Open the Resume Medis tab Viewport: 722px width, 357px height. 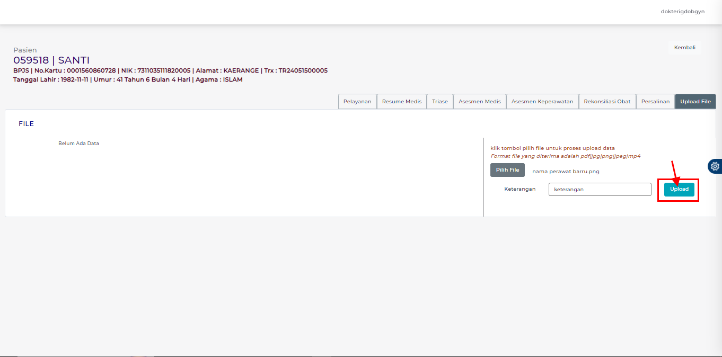(x=402, y=102)
